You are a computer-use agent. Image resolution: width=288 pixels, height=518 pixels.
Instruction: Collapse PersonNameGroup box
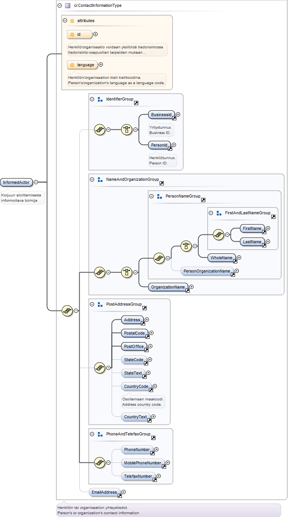point(152,196)
